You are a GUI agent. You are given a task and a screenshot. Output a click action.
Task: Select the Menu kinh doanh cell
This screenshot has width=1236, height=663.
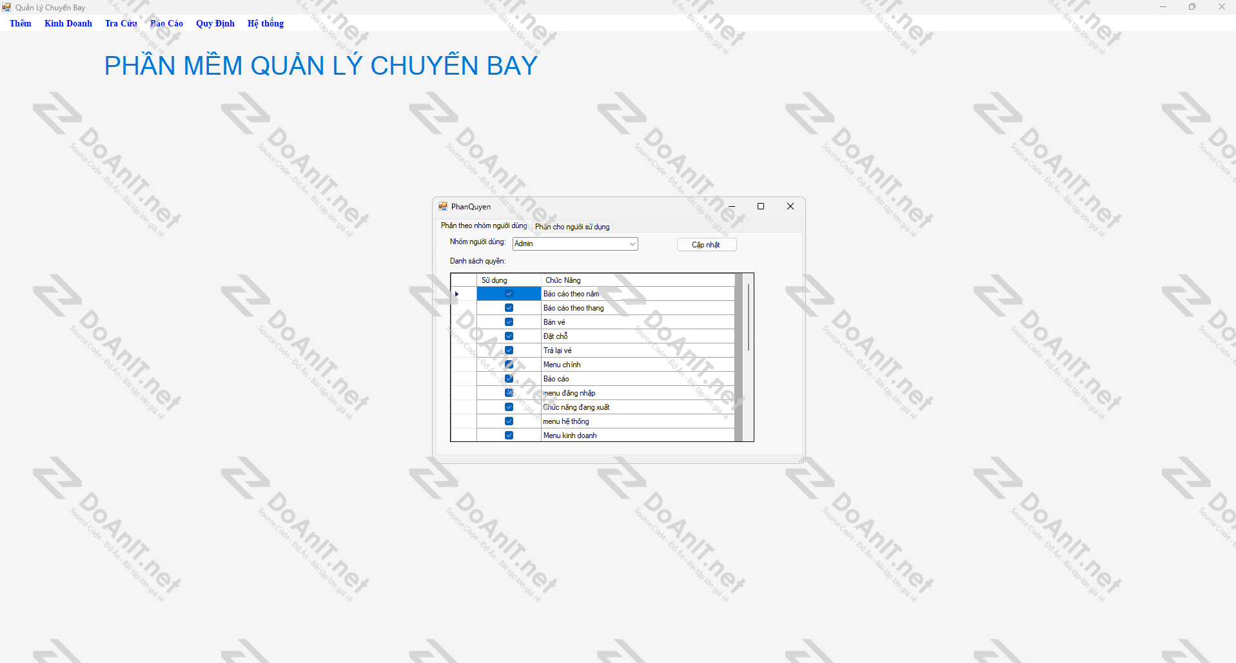638,436
